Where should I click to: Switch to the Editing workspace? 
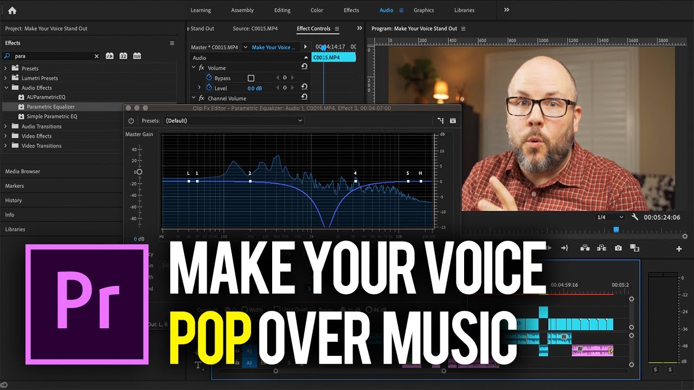point(282,10)
